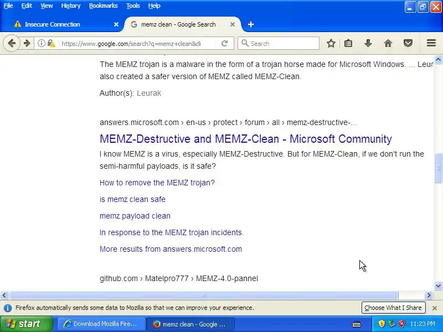Select memz clean - Google taskbar button
443x332 pixels.
(x=190, y=324)
